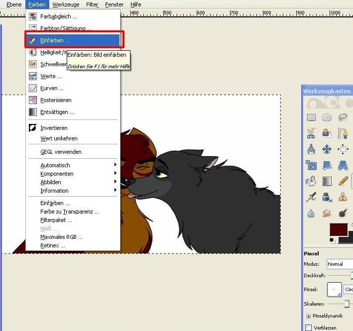Select the Clone stamp tool
The width and height of the screenshot is (353, 331).
coord(343,197)
